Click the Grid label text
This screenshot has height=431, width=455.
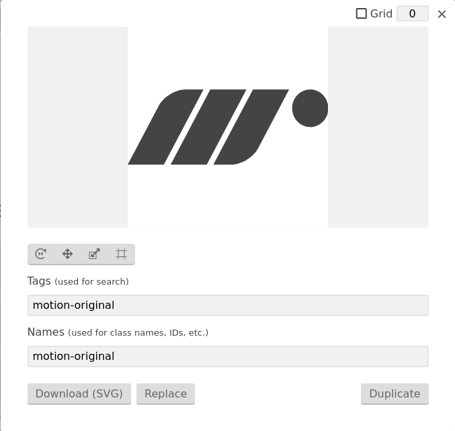point(381,13)
